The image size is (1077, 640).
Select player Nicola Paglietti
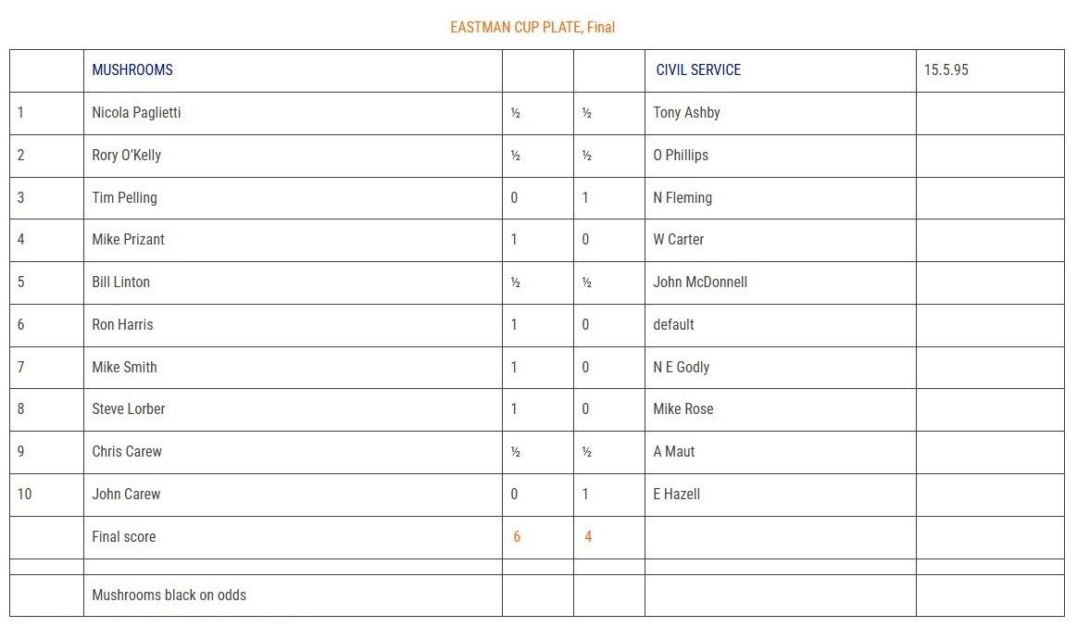coord(137,113)
